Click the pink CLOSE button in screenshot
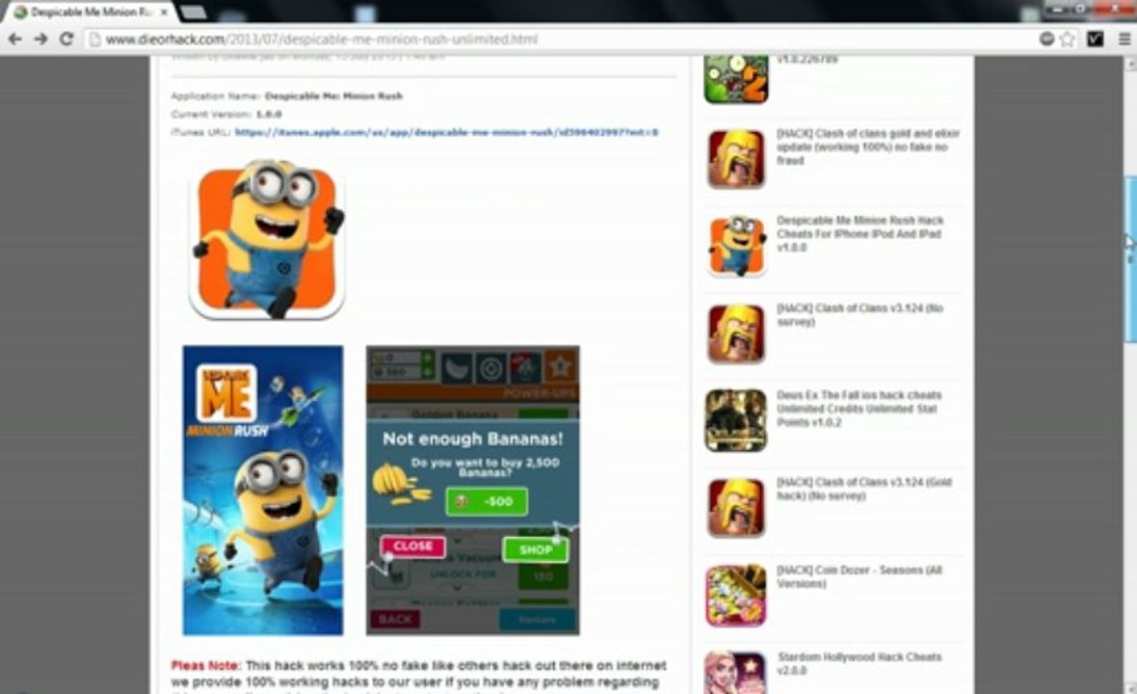This screenshot has width=1137, height=694. coord(412,547)
